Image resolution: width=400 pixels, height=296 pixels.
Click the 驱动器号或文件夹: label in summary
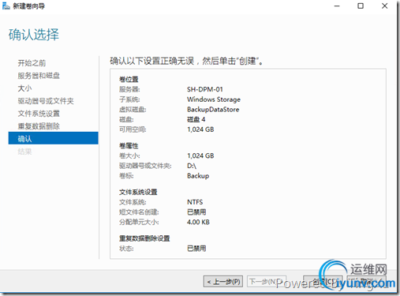coord(145,166)
